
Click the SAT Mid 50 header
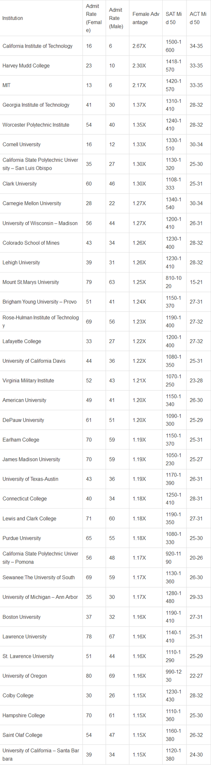[x=174, y=18]
